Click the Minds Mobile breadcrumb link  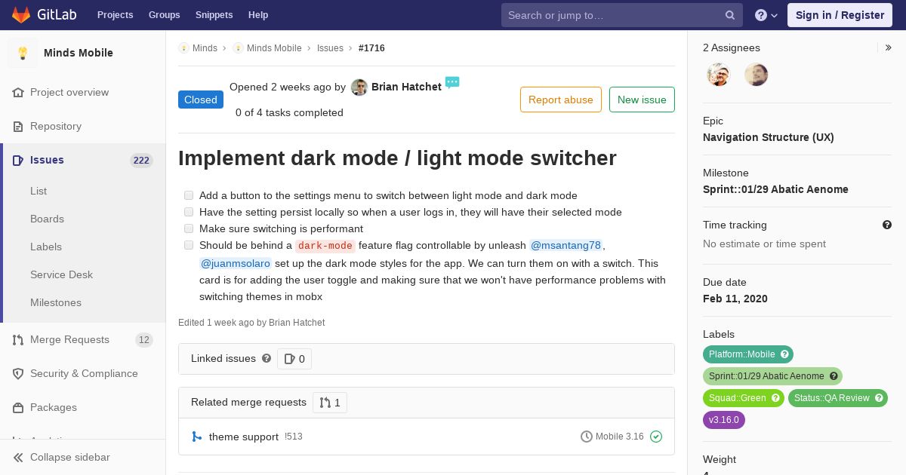click(274, 48)
